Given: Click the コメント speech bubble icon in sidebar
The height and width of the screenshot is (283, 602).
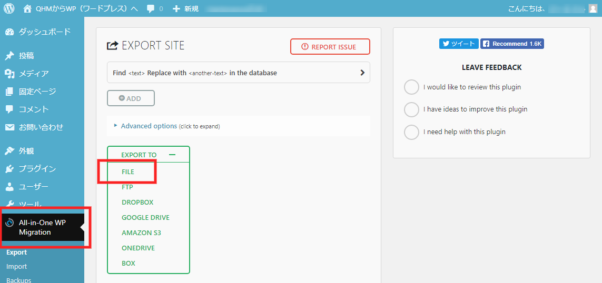Looking at the screenshot, I should (x=9, y=109).
